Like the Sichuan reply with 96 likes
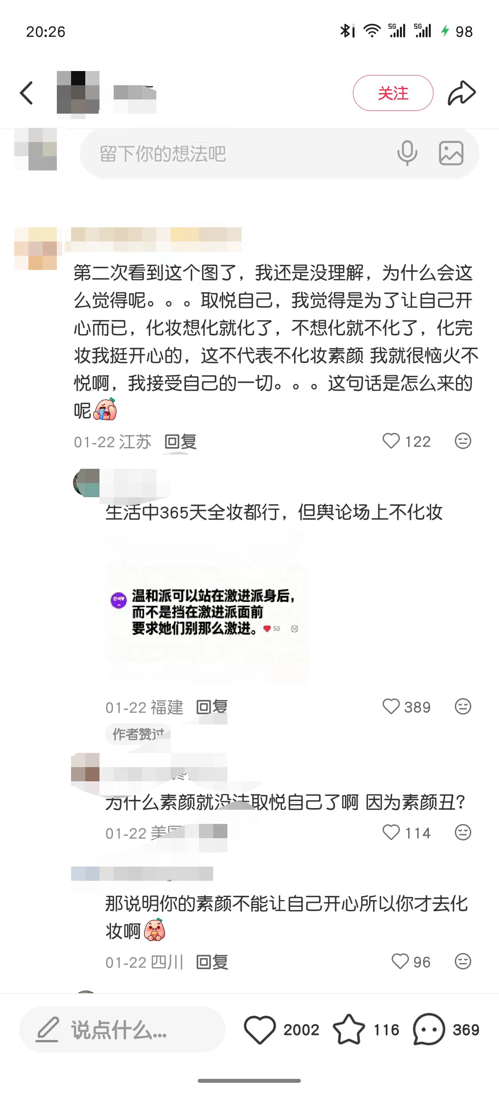Image resolution: width=499 pixels, height=1097 pixels. pyautogui.click(x=400, y=962)
